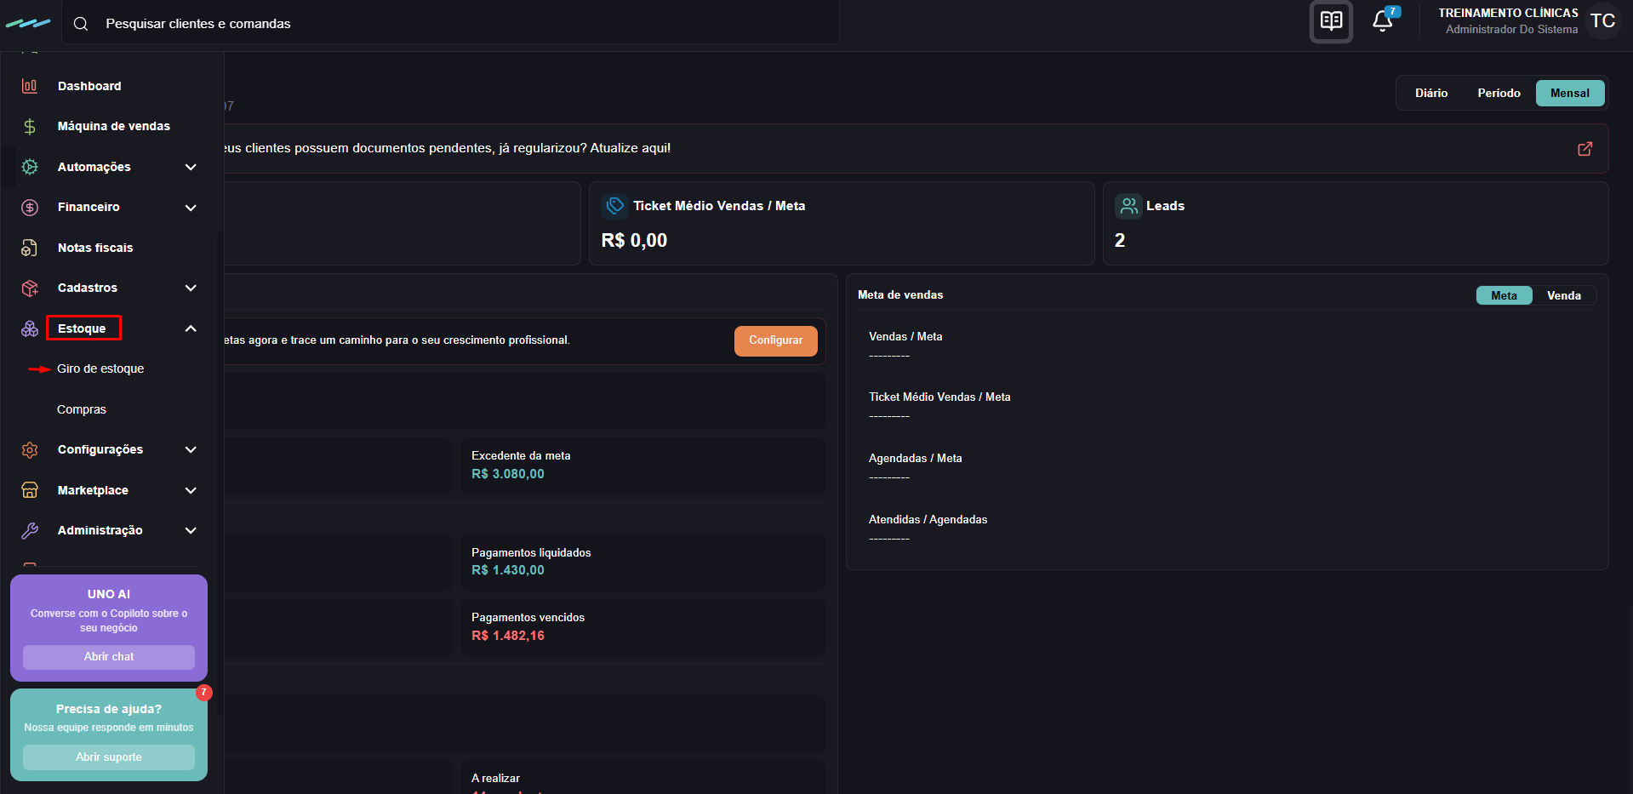
Task: Click the search magnifier icon
Action: [x=81, y=24]
